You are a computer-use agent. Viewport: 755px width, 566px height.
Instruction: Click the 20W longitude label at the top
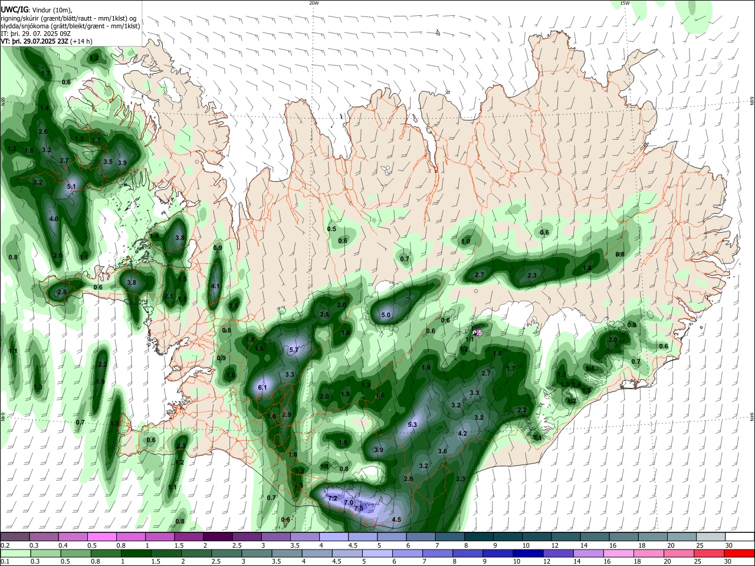coord(314,3)
